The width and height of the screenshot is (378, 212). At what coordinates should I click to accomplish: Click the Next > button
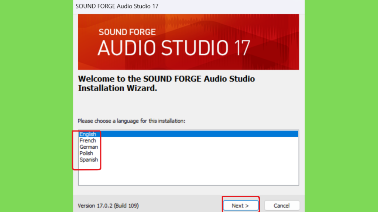coord(241,206)
